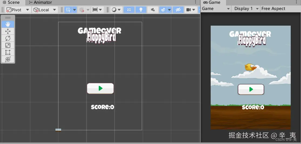This screenshot has height=144, width=301.
Task: Toggle scene lighting bulb
Action: coord(141,10)
